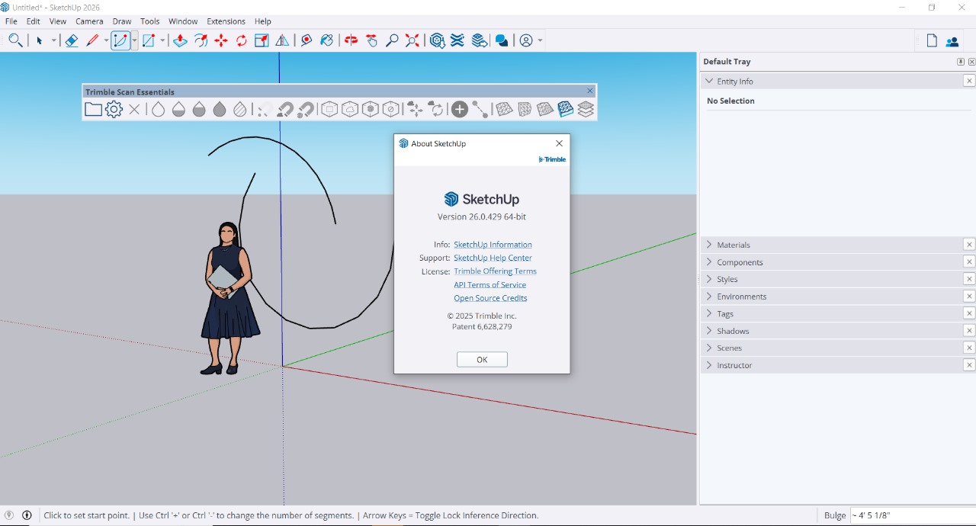Click the people icon at top right

[952, 42]
